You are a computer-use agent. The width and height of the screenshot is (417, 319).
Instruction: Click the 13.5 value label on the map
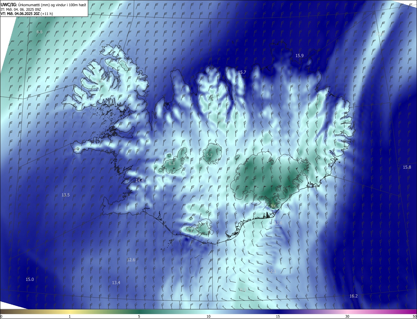[x=65, y=195]
